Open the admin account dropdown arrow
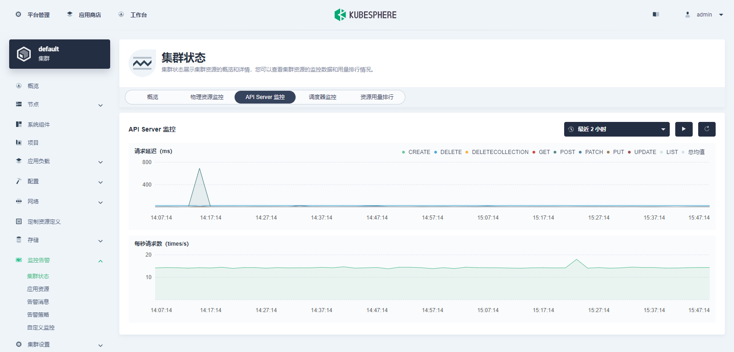This screenshot has height=352, width=734. tap(721, 15)
